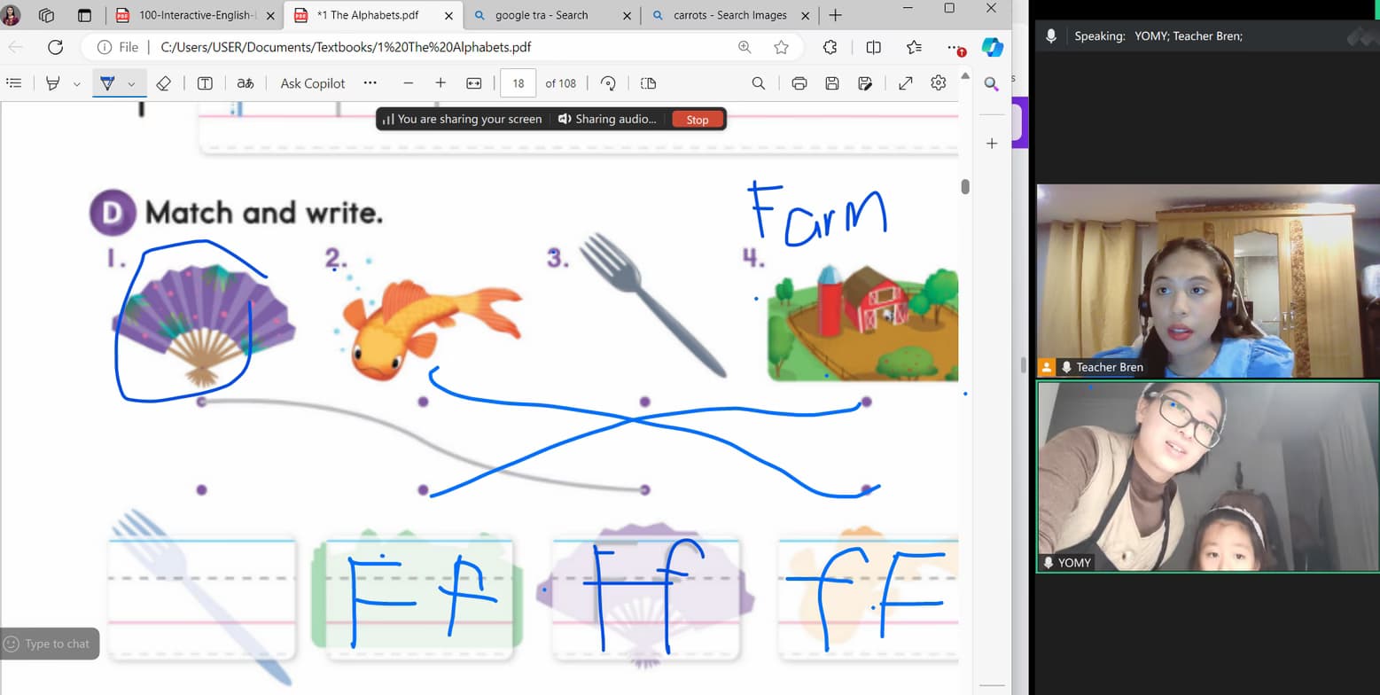Screen dimensions: 1380x695
Task: Click the Save as icon
Action: (x=865, y=83)
